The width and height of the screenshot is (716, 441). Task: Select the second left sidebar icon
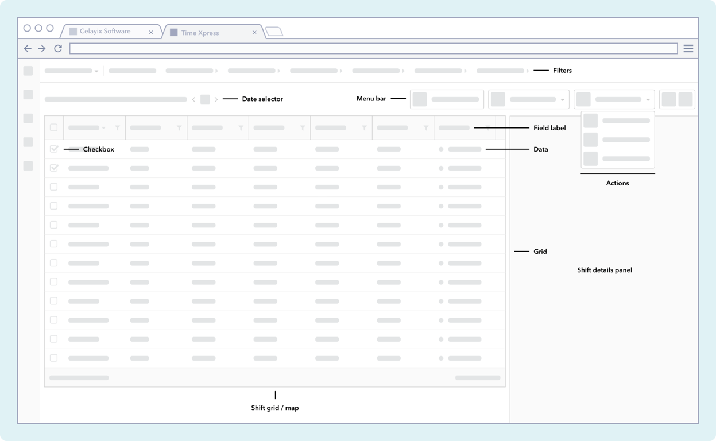click(x=28, y=95)
